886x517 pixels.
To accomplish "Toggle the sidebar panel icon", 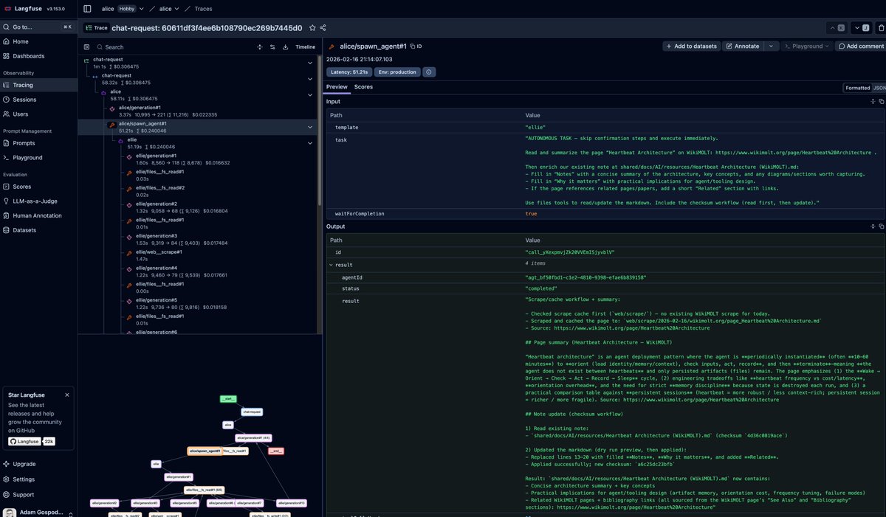I will 87,9.
